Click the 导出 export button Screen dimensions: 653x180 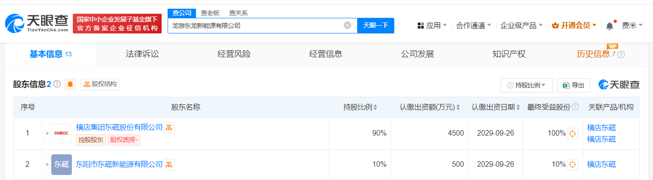(573, 85)
